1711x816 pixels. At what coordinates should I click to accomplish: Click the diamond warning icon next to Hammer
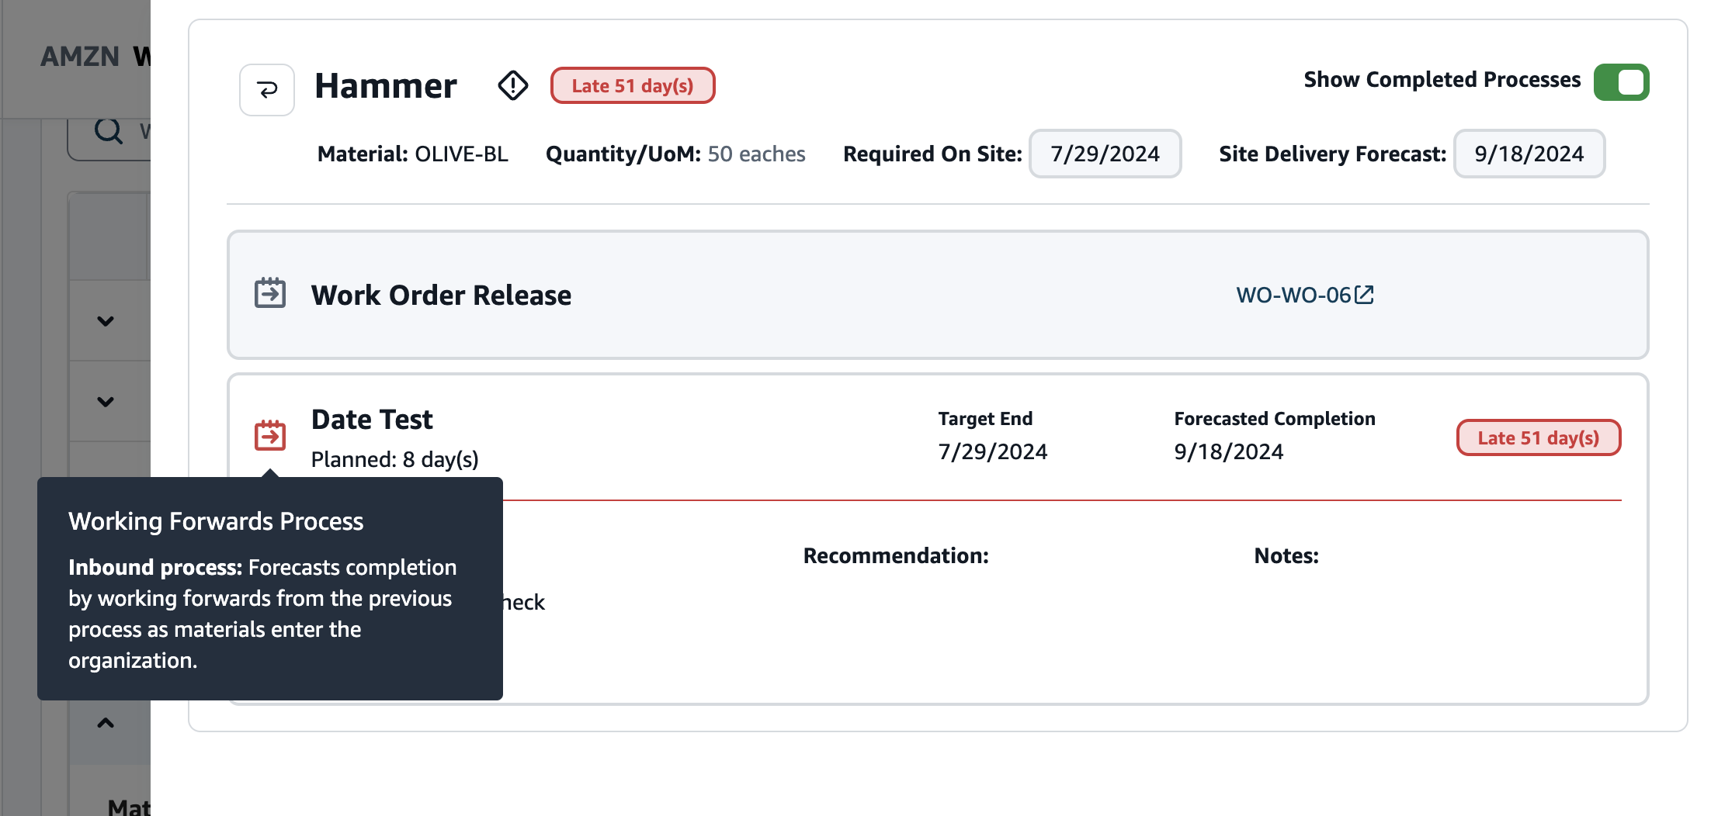tap(512, 85)
